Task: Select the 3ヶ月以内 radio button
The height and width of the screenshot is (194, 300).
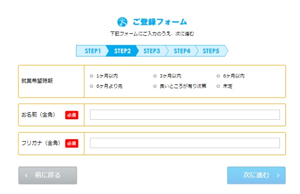Action: (x=155, y=76)
